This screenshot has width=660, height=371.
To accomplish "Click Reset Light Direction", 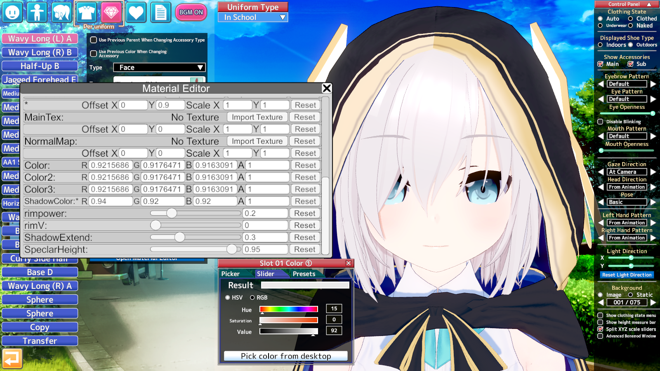I will [x=627, y=275].
